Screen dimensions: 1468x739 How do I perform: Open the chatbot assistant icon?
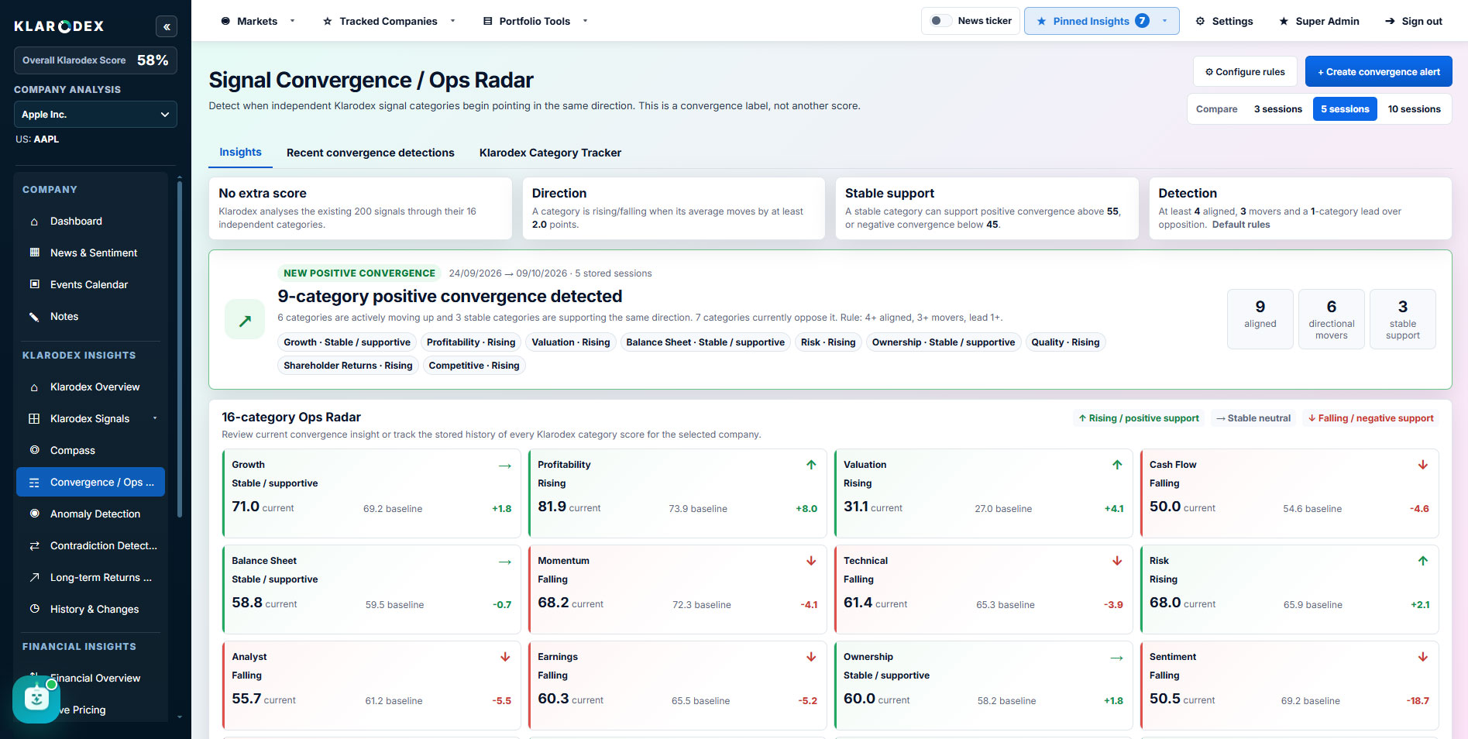coord(36,699)
